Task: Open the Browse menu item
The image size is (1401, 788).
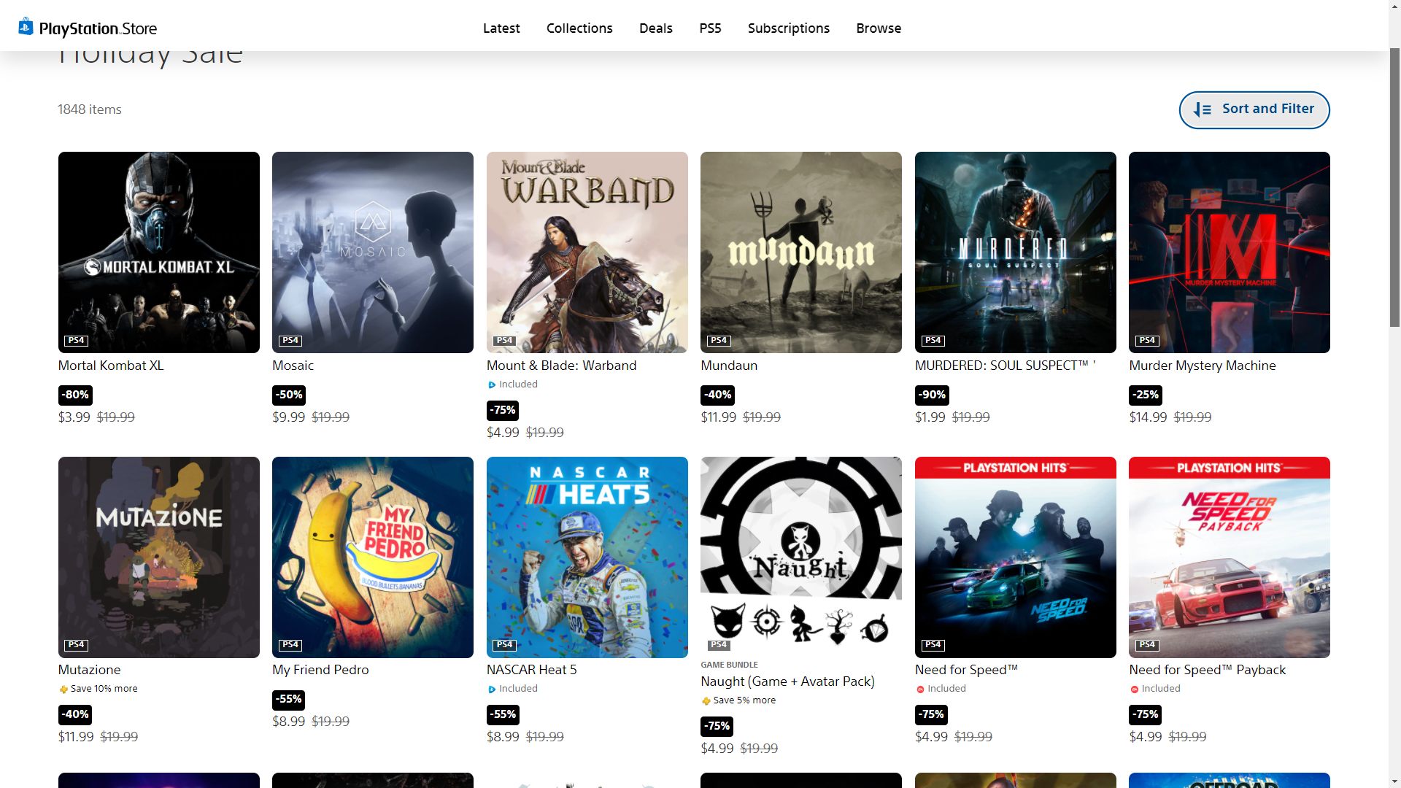Action: point(879,28)
